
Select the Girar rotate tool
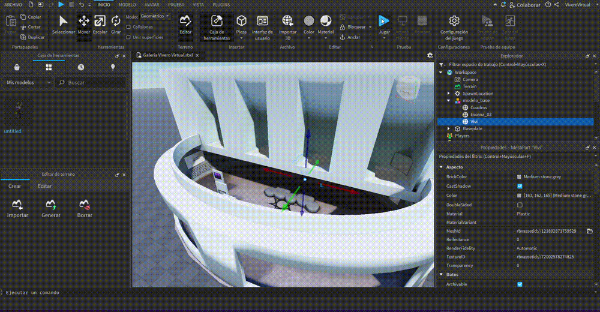(x=116, y=22)
